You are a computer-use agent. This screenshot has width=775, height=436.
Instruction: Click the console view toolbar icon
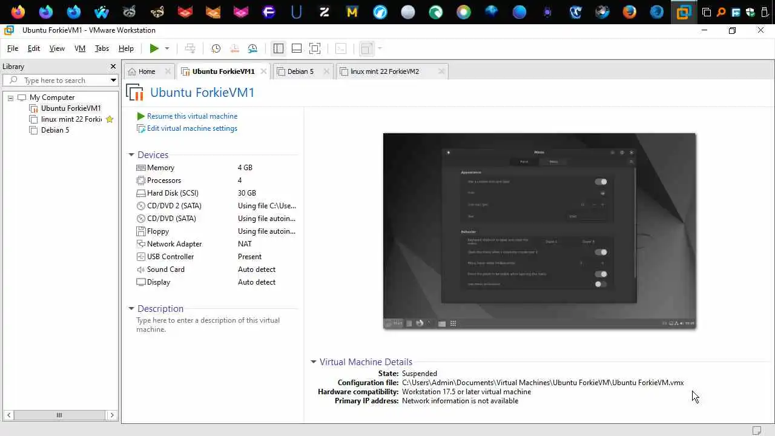[x=341, y=48]
